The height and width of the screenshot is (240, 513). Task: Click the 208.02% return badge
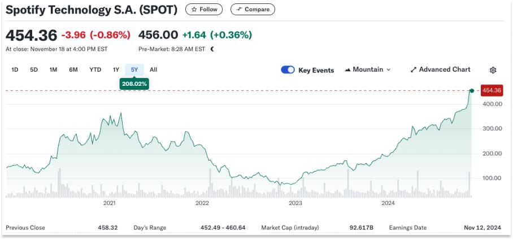[134, 84]
